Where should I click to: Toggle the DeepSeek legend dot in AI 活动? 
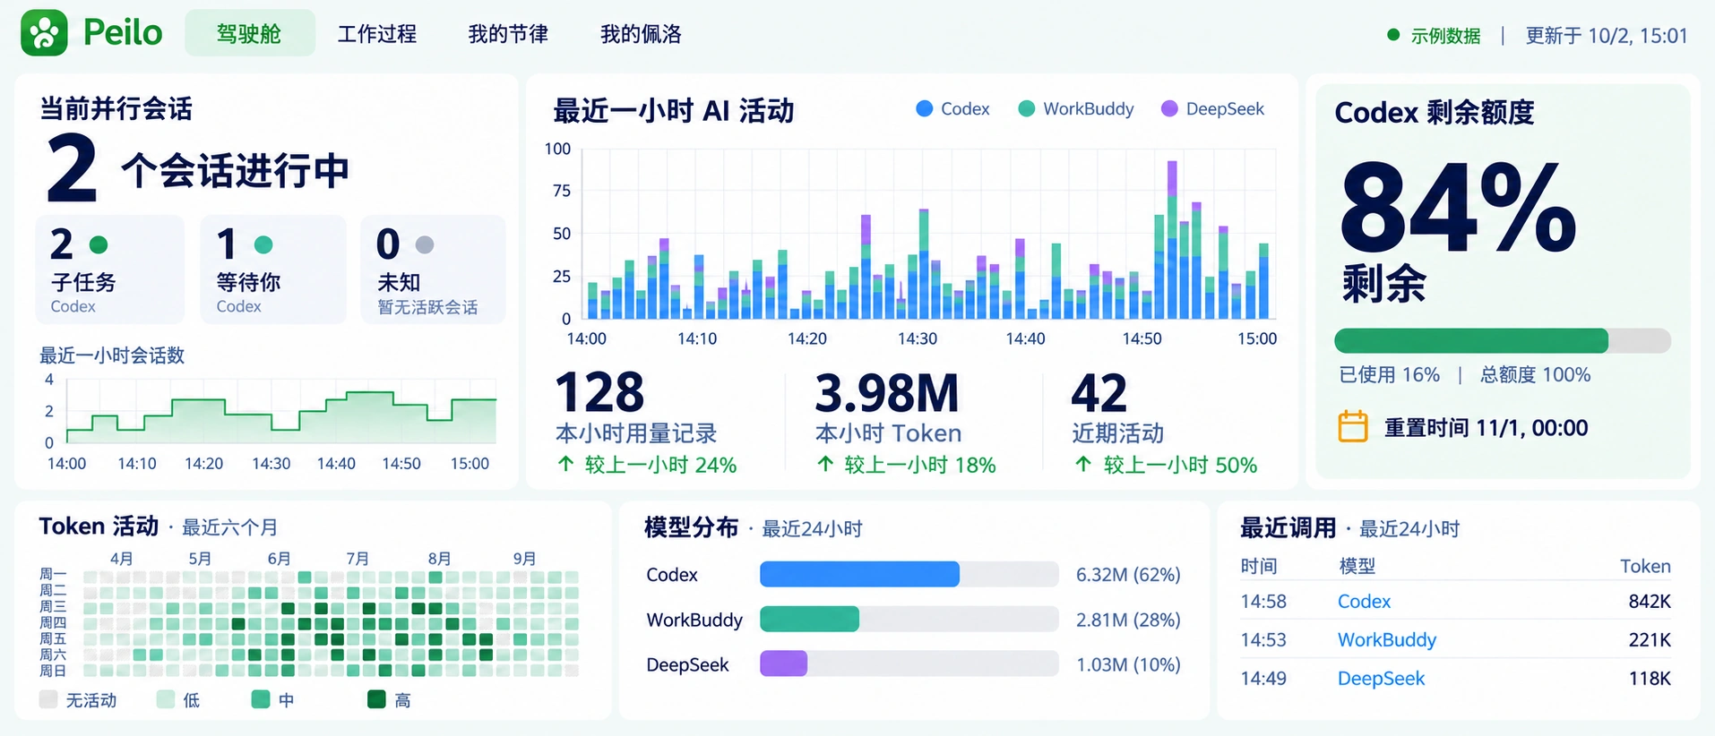point(1169,108)
